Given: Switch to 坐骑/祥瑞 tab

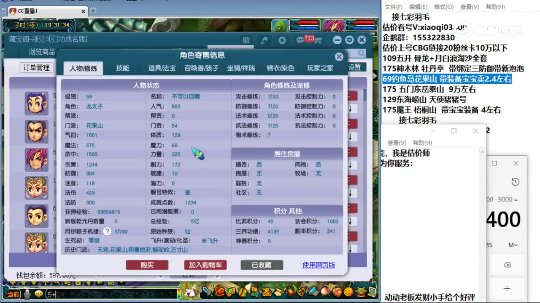Looking at the screenshot, I should pyautogui.click(x=241, y=68).
